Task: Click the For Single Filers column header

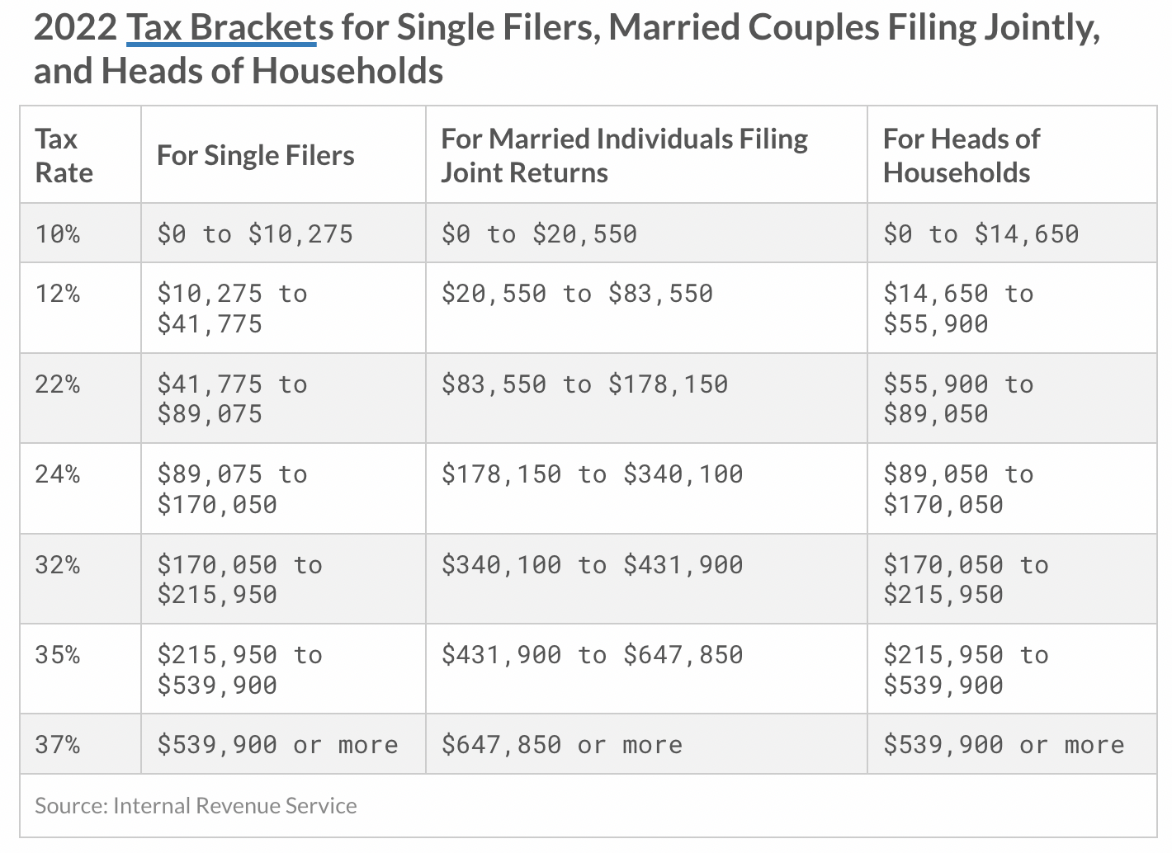Action: [256, 156]
